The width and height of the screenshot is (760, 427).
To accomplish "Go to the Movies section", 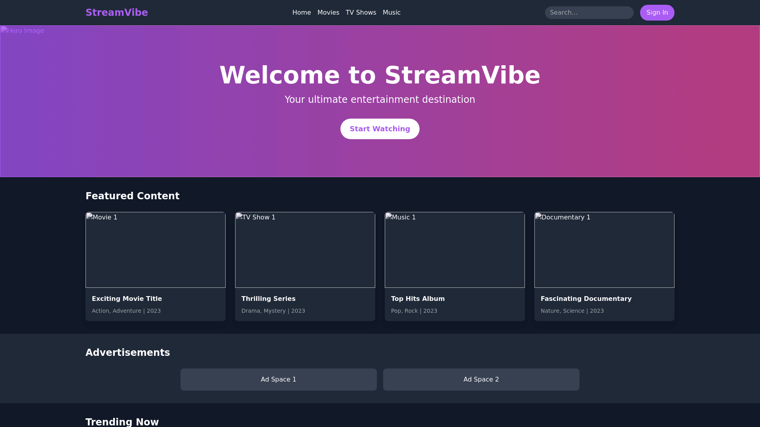I will point(328,13).
